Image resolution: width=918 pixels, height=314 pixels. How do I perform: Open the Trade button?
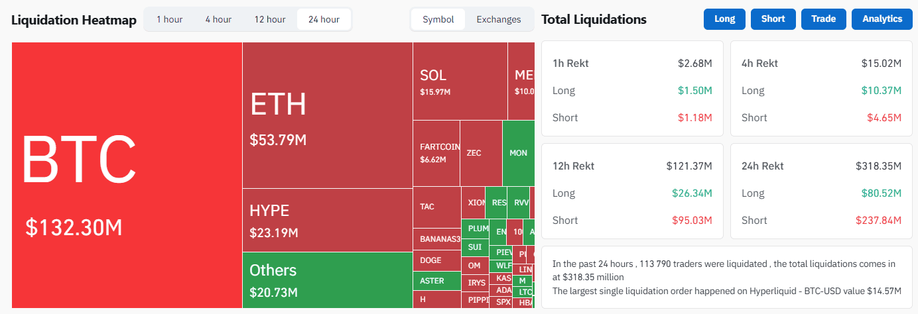[x=823, y=19]
